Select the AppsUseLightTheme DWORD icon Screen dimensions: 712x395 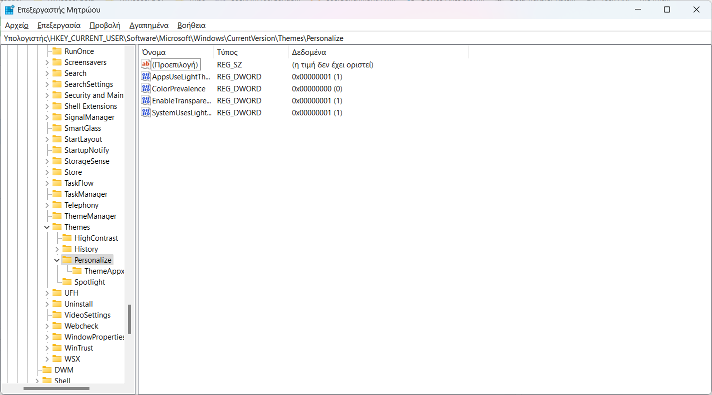(145, 76)
